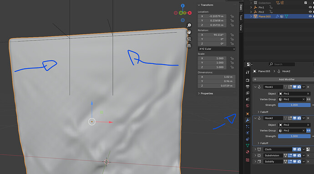
Task: Expand the Falloff section of Hook2
Action: [258, 143]
